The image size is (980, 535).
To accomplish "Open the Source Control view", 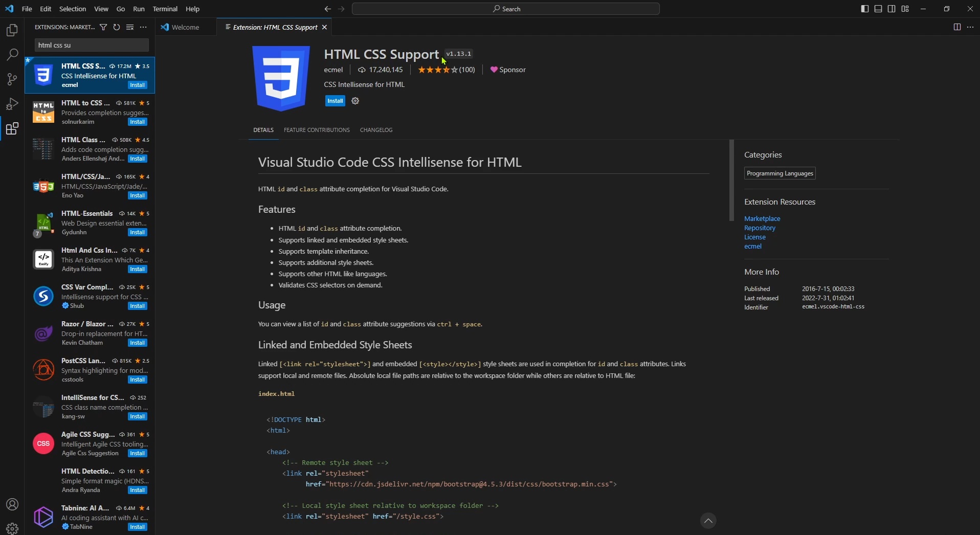I will (x=12, y=79).
